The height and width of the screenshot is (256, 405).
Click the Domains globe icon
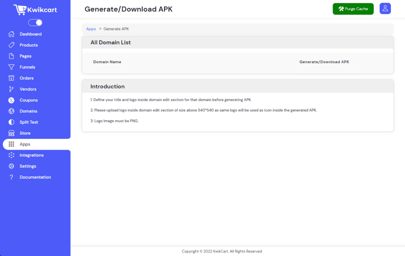click(11, 111)
